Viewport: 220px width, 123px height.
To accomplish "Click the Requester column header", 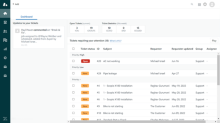I will coord(156,49).
